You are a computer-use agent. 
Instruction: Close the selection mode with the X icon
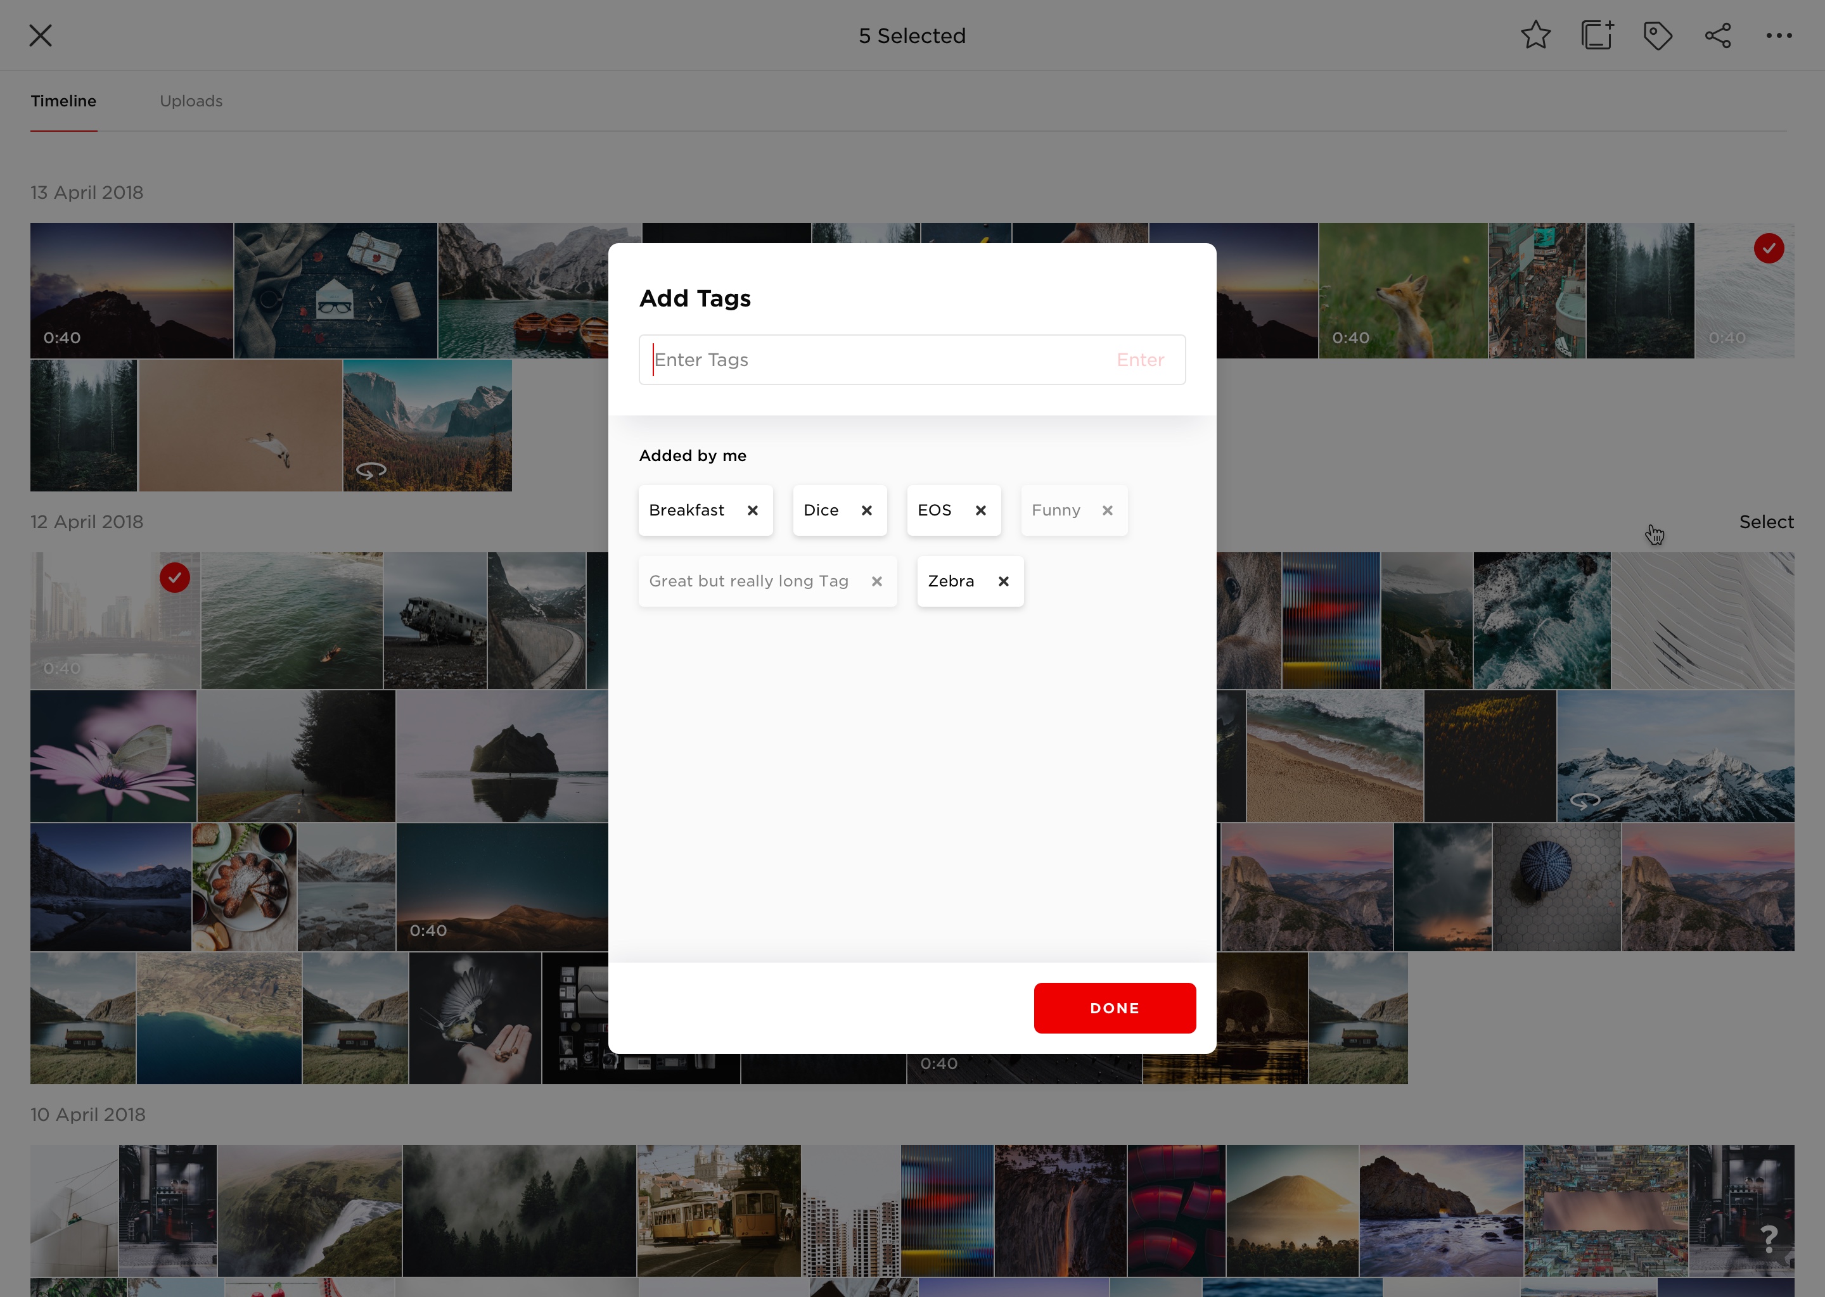tap(40, 35)
